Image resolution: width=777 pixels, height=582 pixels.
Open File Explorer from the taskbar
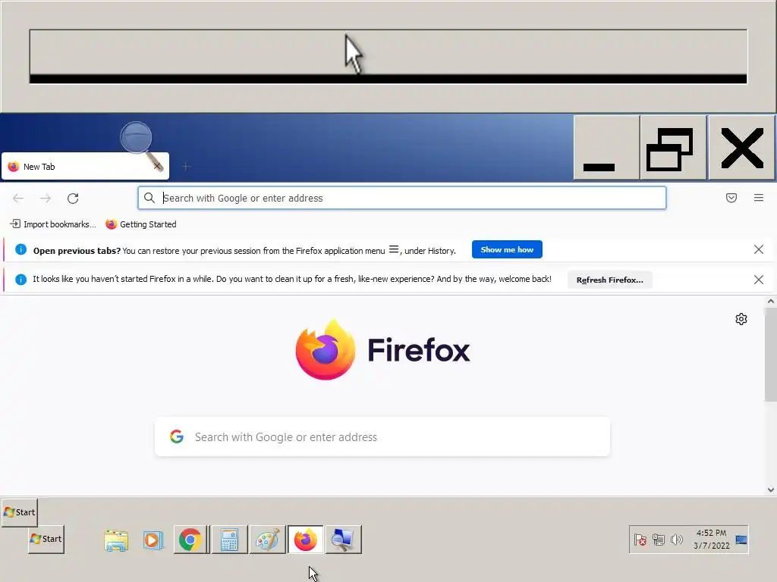point(116,540)
